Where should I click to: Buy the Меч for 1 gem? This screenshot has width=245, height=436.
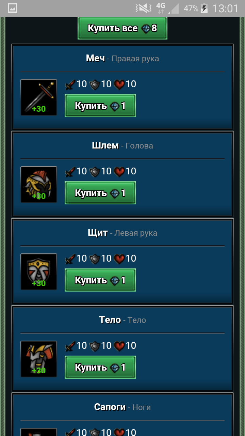pyautogui.click(x=100, y=106)
